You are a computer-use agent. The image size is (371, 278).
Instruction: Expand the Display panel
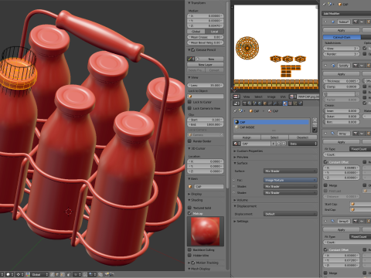coord(189,194)
